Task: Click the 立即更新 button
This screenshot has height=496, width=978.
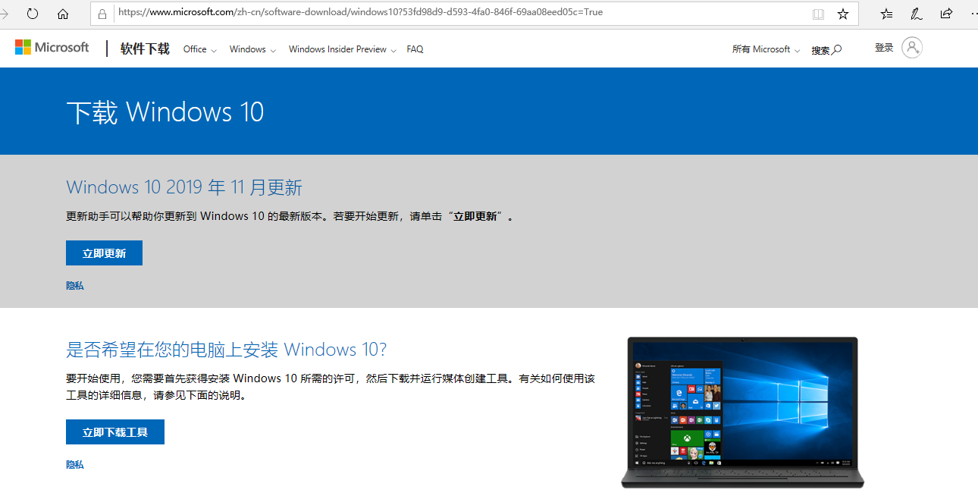Action: click(104, 253)
